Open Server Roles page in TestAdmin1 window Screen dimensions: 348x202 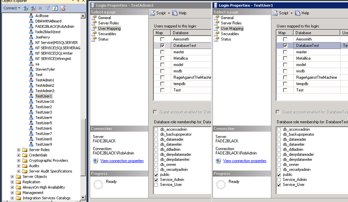[108, 23]
